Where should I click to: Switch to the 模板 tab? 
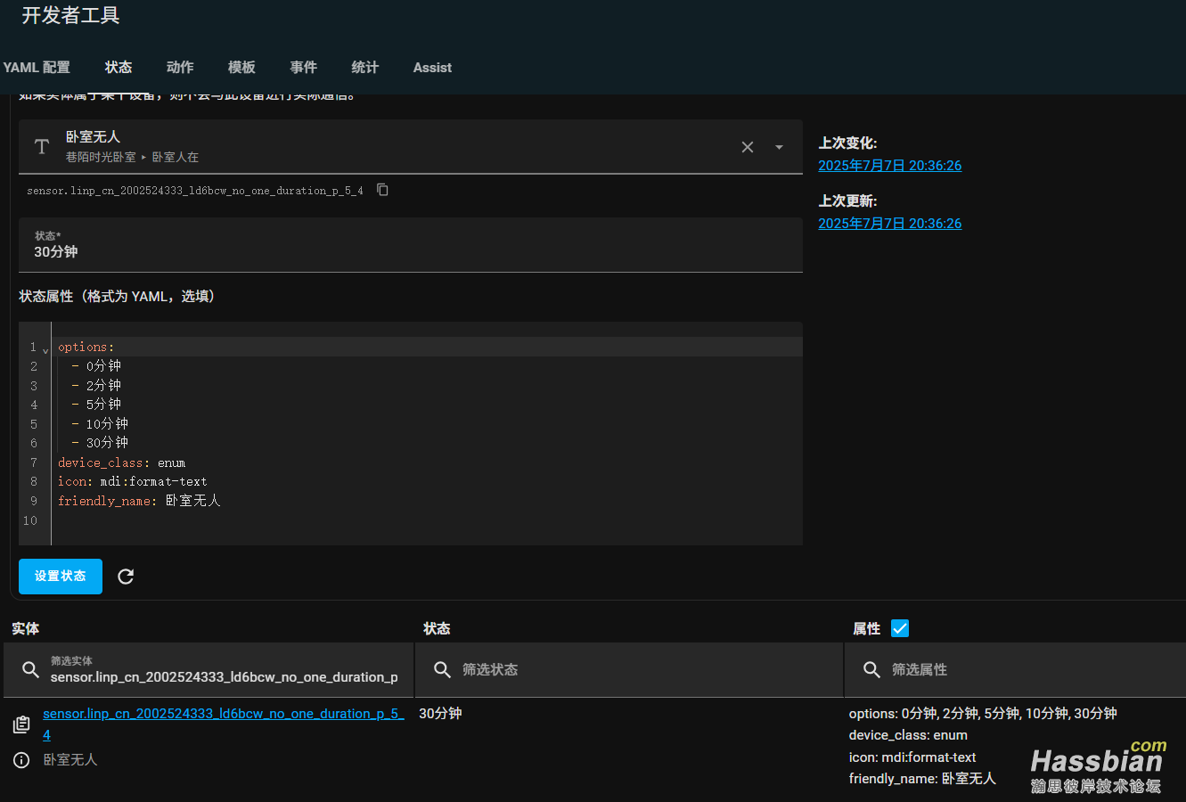pos(241,68)
